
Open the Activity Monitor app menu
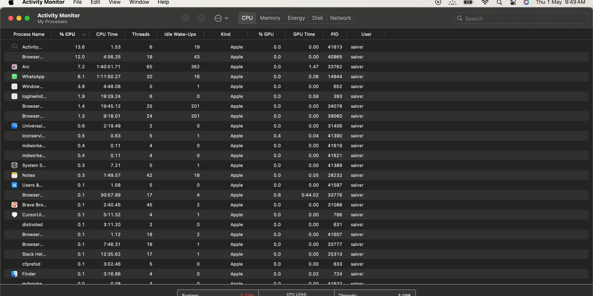click(43, 2)
